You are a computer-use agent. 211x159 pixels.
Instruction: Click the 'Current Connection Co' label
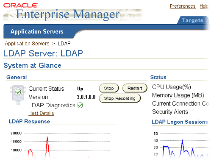[x=181, y=103]
